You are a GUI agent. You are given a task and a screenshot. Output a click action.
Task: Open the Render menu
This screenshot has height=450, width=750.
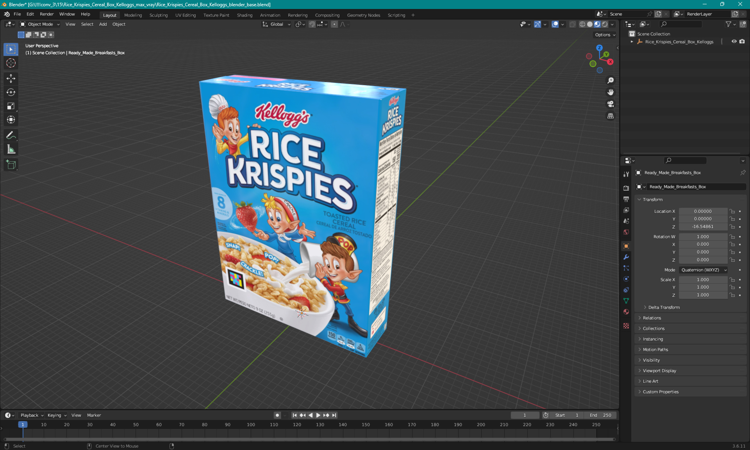tap(46, 14)
